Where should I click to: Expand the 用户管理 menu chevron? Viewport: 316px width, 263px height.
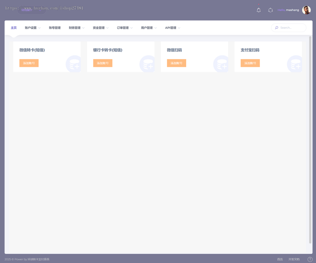point(156,28)
